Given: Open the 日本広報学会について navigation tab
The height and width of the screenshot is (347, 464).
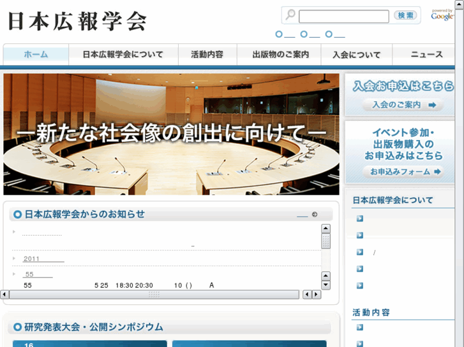Looking at the screenshot, I should pos(123,54).
